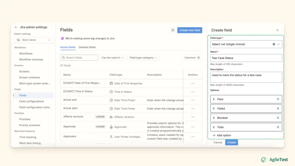Clear the selected field type value
The height and width of the screenshot is (166, 295).
click(274, 44)
